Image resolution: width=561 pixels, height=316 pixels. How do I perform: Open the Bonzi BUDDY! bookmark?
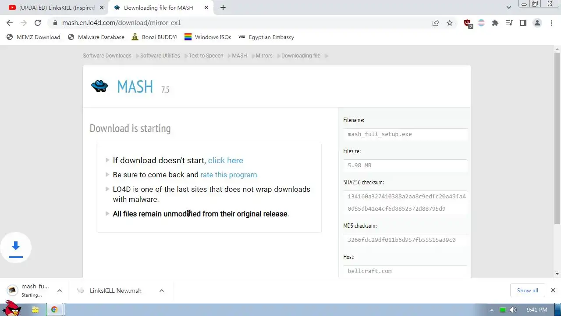pyautogui.click(x=154, y=37)
